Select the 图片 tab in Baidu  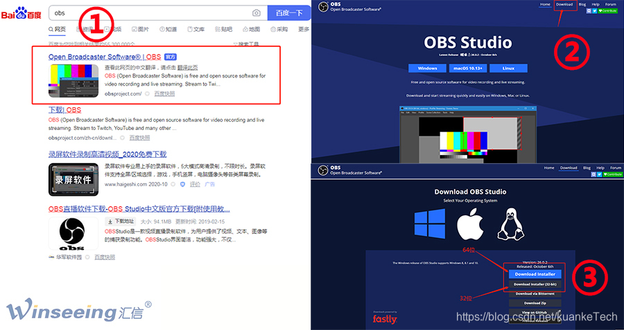click(141, 29)
